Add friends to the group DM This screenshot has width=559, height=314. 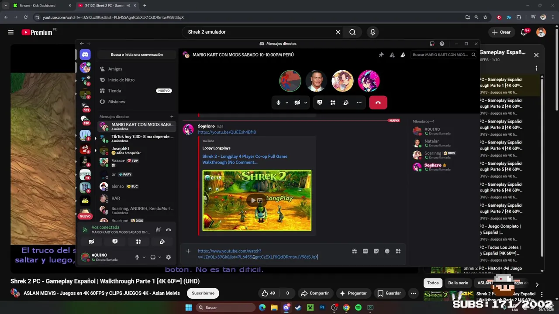click(x=392, y=55)
